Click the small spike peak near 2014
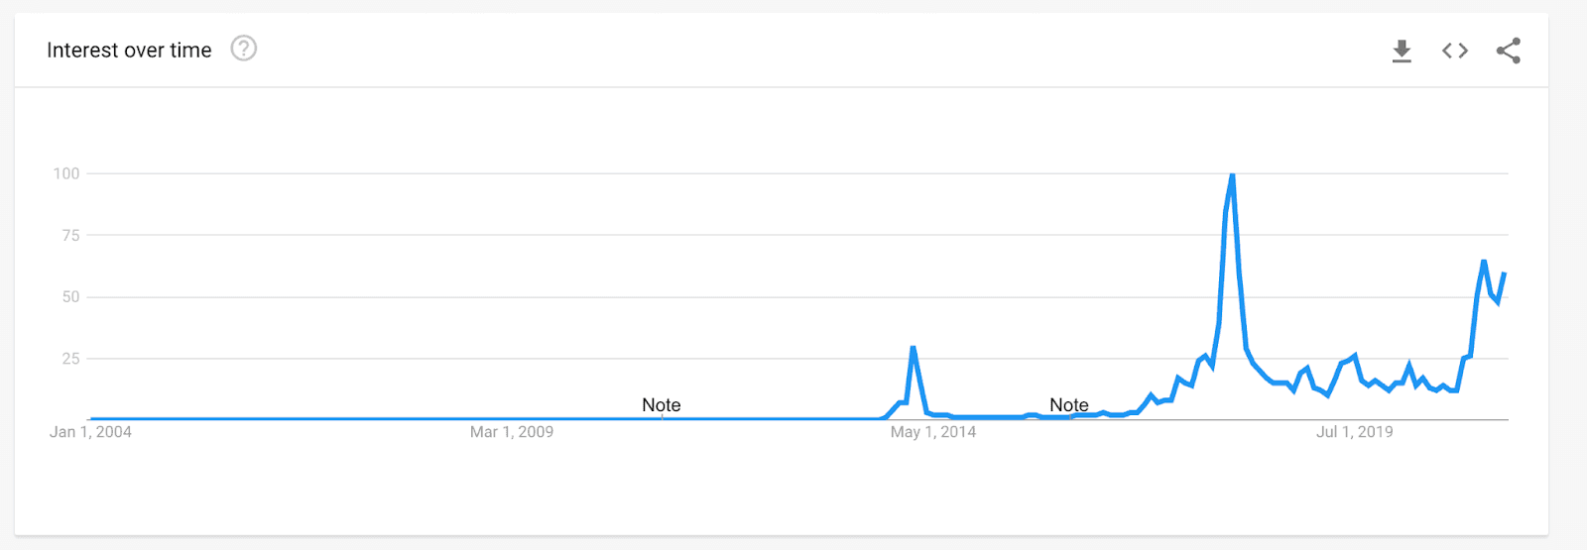1587x550 pixels. [x=913, y=348]
